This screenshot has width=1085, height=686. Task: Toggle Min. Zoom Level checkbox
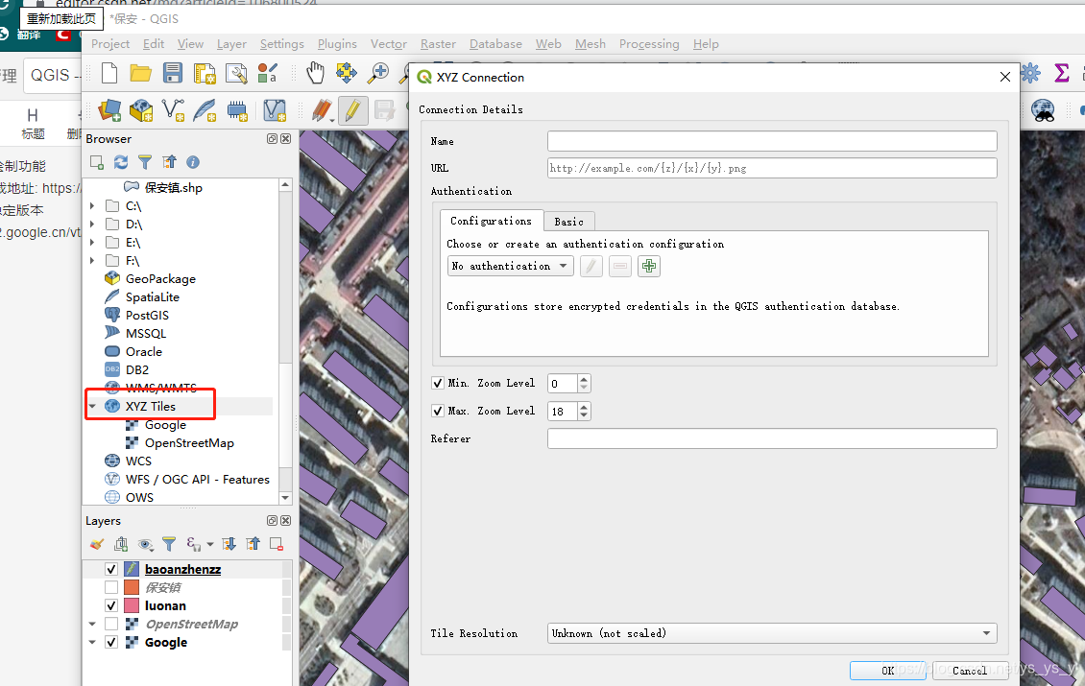pyautogui.click(x=437, y=383)
